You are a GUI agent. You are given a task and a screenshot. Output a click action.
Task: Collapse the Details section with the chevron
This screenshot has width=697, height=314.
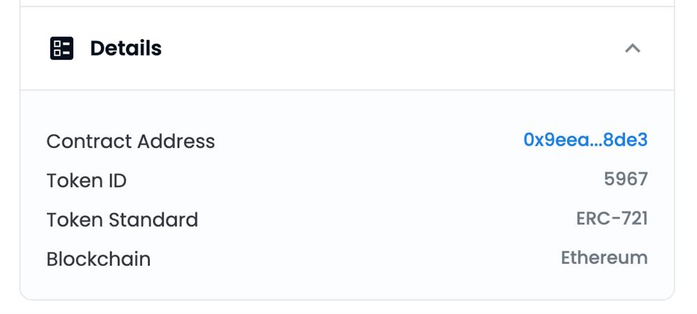click(x=632, y=48)
